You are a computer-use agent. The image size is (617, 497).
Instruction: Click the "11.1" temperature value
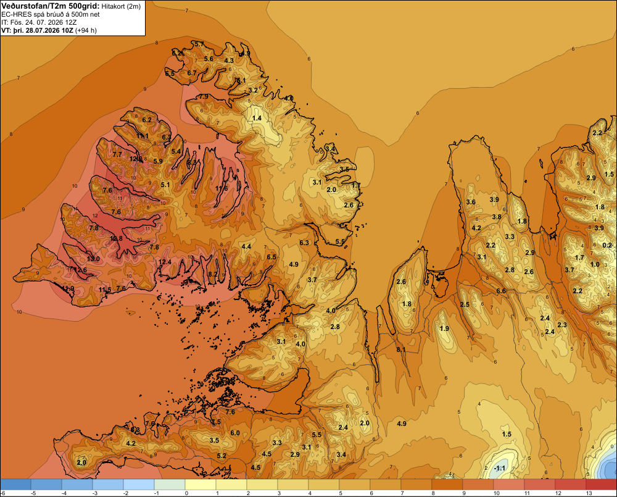point(143,136)
